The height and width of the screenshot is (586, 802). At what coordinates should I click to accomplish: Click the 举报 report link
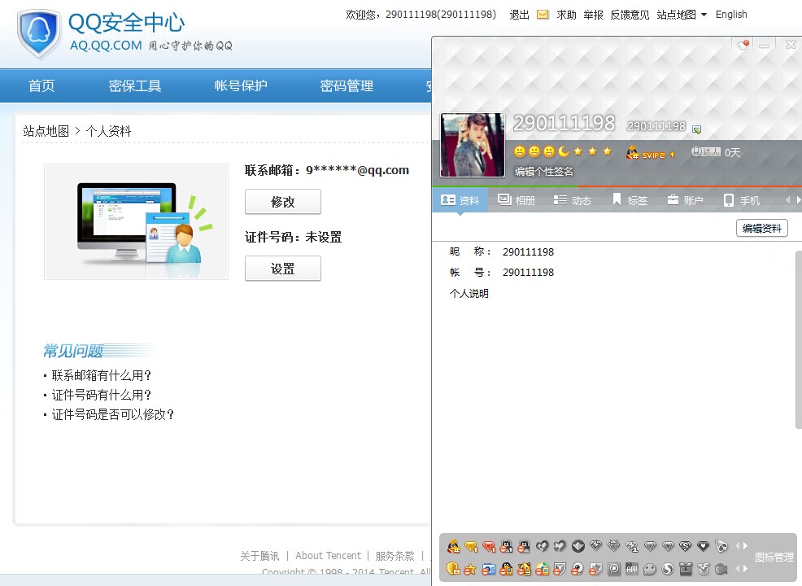point(593,15)
